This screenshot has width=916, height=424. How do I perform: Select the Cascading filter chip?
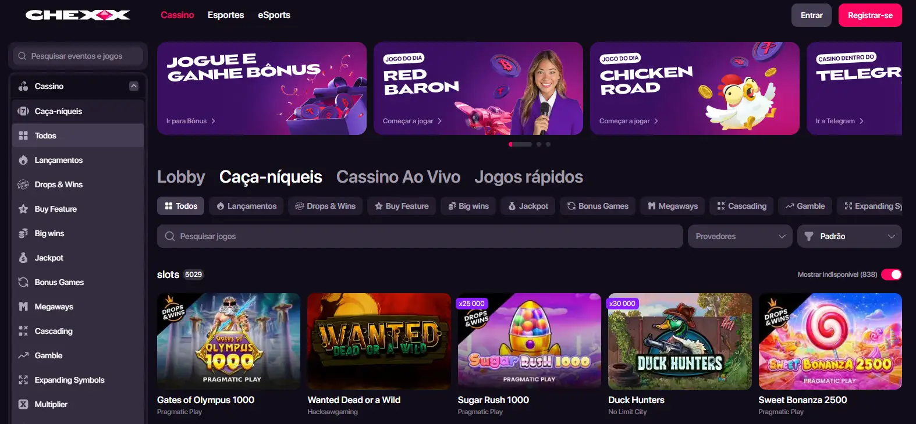tap(741, 206)
